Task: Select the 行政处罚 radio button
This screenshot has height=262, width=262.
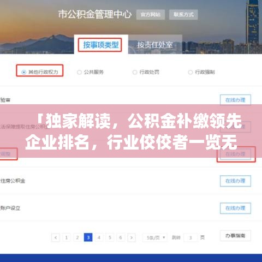Action: pos(135,72)
